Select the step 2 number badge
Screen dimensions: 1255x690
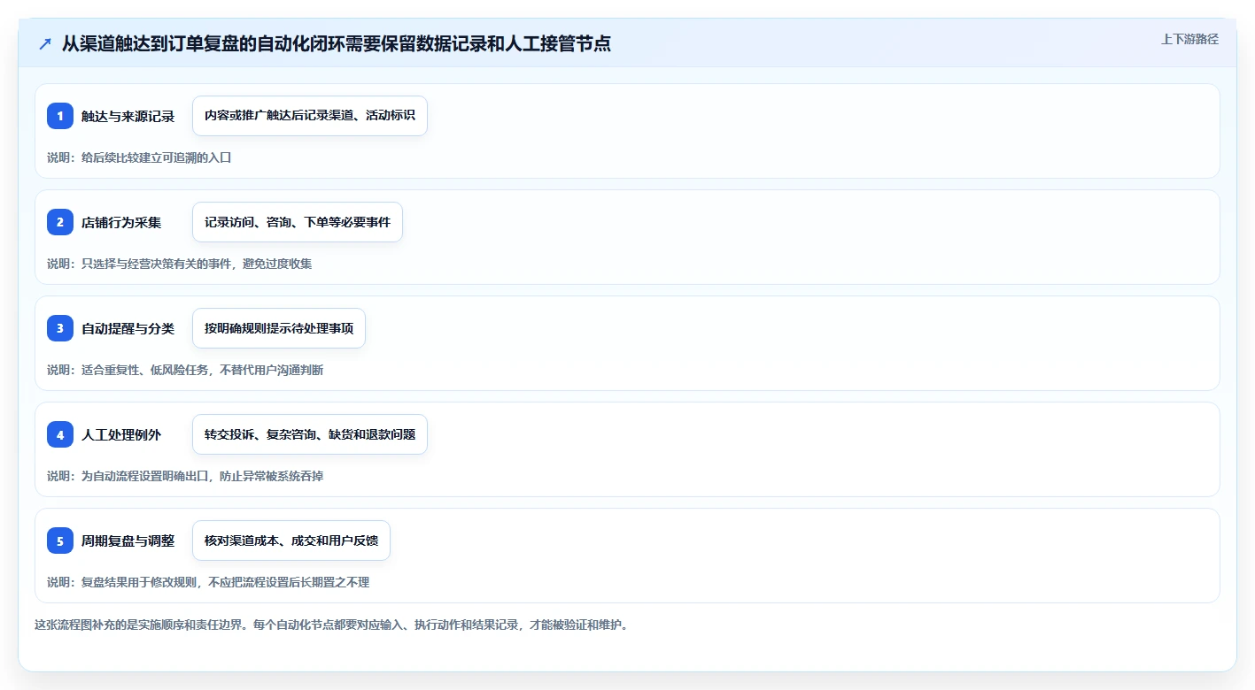tap(60, 222)
